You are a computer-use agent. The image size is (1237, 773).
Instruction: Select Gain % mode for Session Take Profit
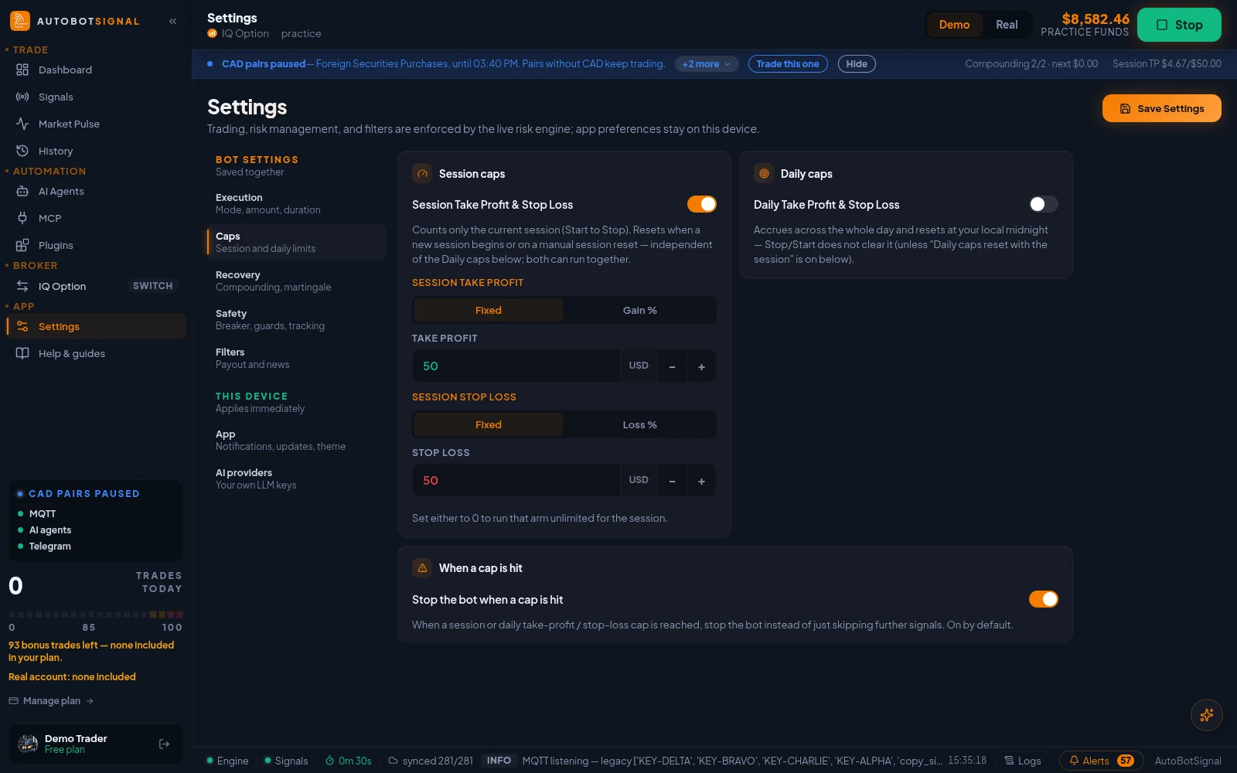pos(639,310)
